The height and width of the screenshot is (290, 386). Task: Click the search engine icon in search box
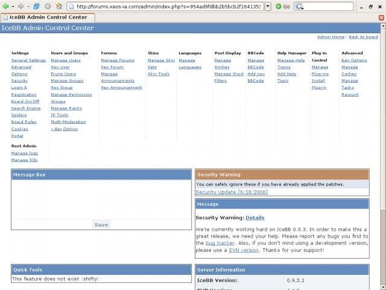(x=299, y=7)
